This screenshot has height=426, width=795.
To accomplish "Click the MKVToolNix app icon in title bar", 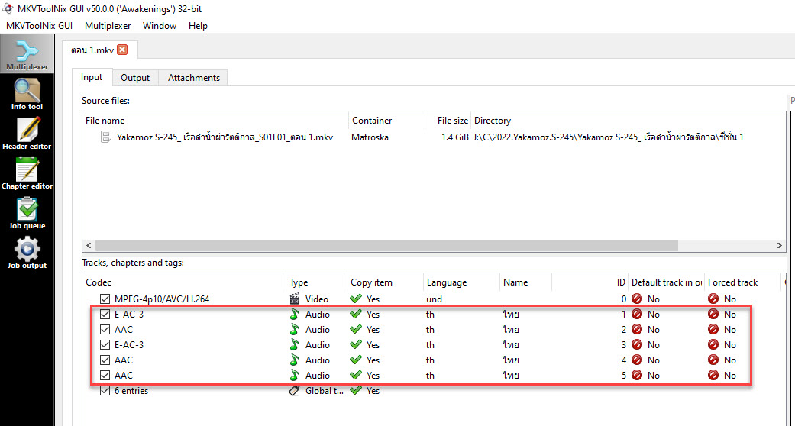I will point(8,8).
